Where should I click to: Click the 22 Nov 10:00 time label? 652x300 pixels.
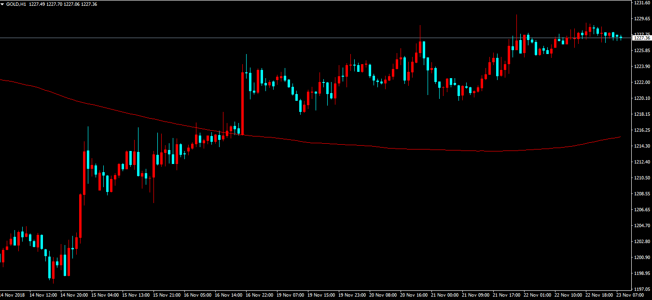click(568, 295)
